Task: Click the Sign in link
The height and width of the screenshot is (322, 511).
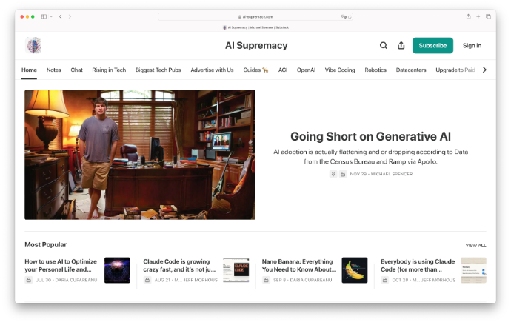Action: pos(472,45)
